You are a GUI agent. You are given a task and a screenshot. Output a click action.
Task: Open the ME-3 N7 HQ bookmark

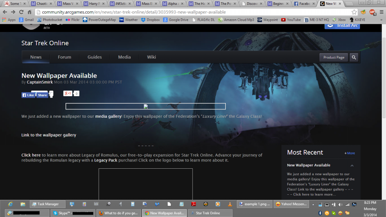point(317,20)
